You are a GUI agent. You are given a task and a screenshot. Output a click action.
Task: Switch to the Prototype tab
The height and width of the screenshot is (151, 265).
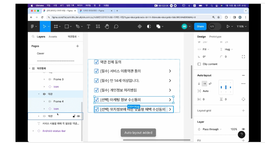(215, 37)
